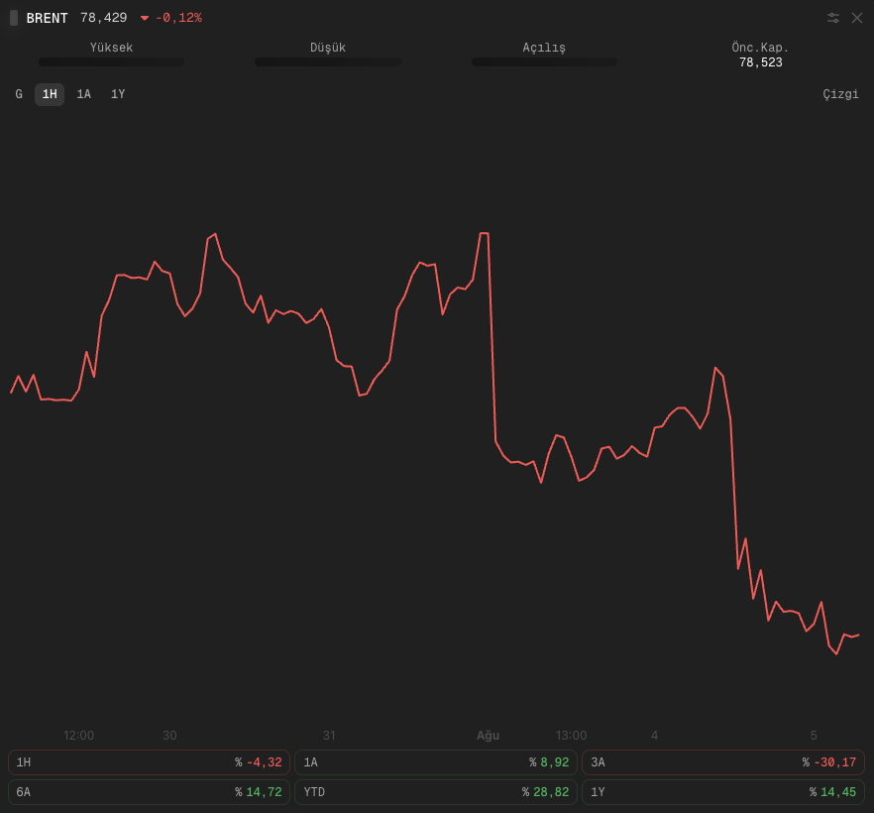Screen dimensions: 874x813
Task: Switch to the 1A monthly range tab
Action: (83, 94)
